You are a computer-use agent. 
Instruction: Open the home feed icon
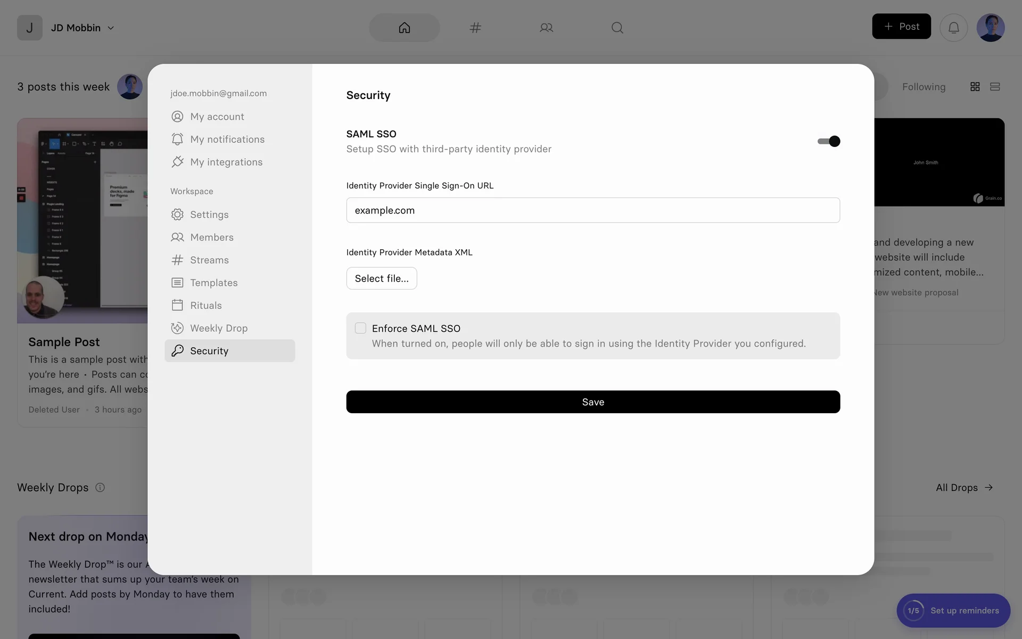(404, 28)
